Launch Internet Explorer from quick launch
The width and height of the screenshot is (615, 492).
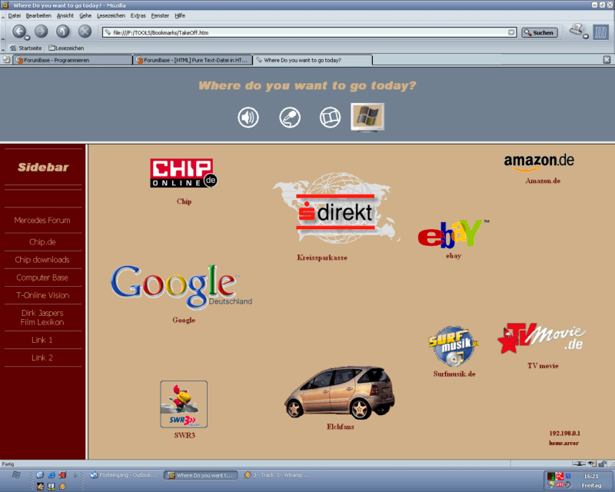(52, 475)
